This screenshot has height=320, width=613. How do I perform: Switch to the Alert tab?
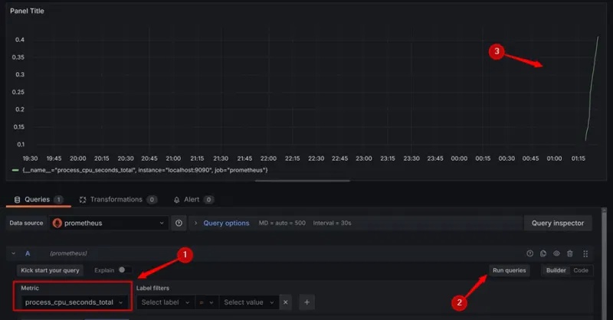(x=193, y=200)
